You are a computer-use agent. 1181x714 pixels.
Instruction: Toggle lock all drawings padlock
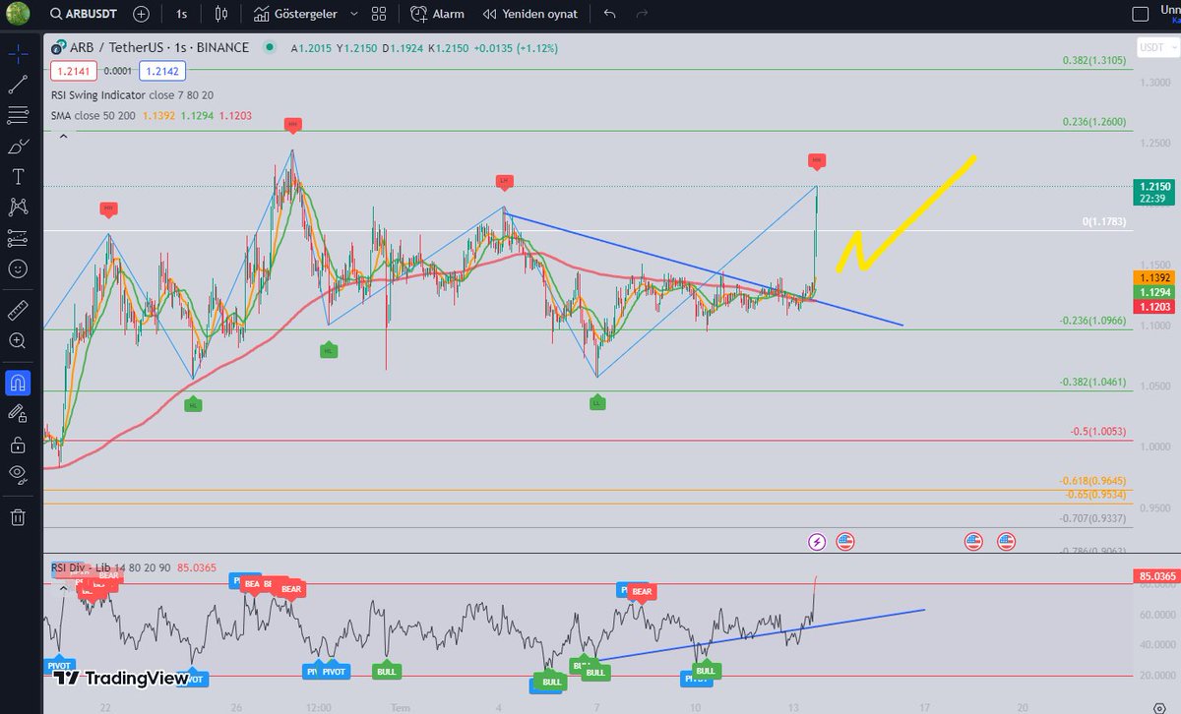(18, 445)
